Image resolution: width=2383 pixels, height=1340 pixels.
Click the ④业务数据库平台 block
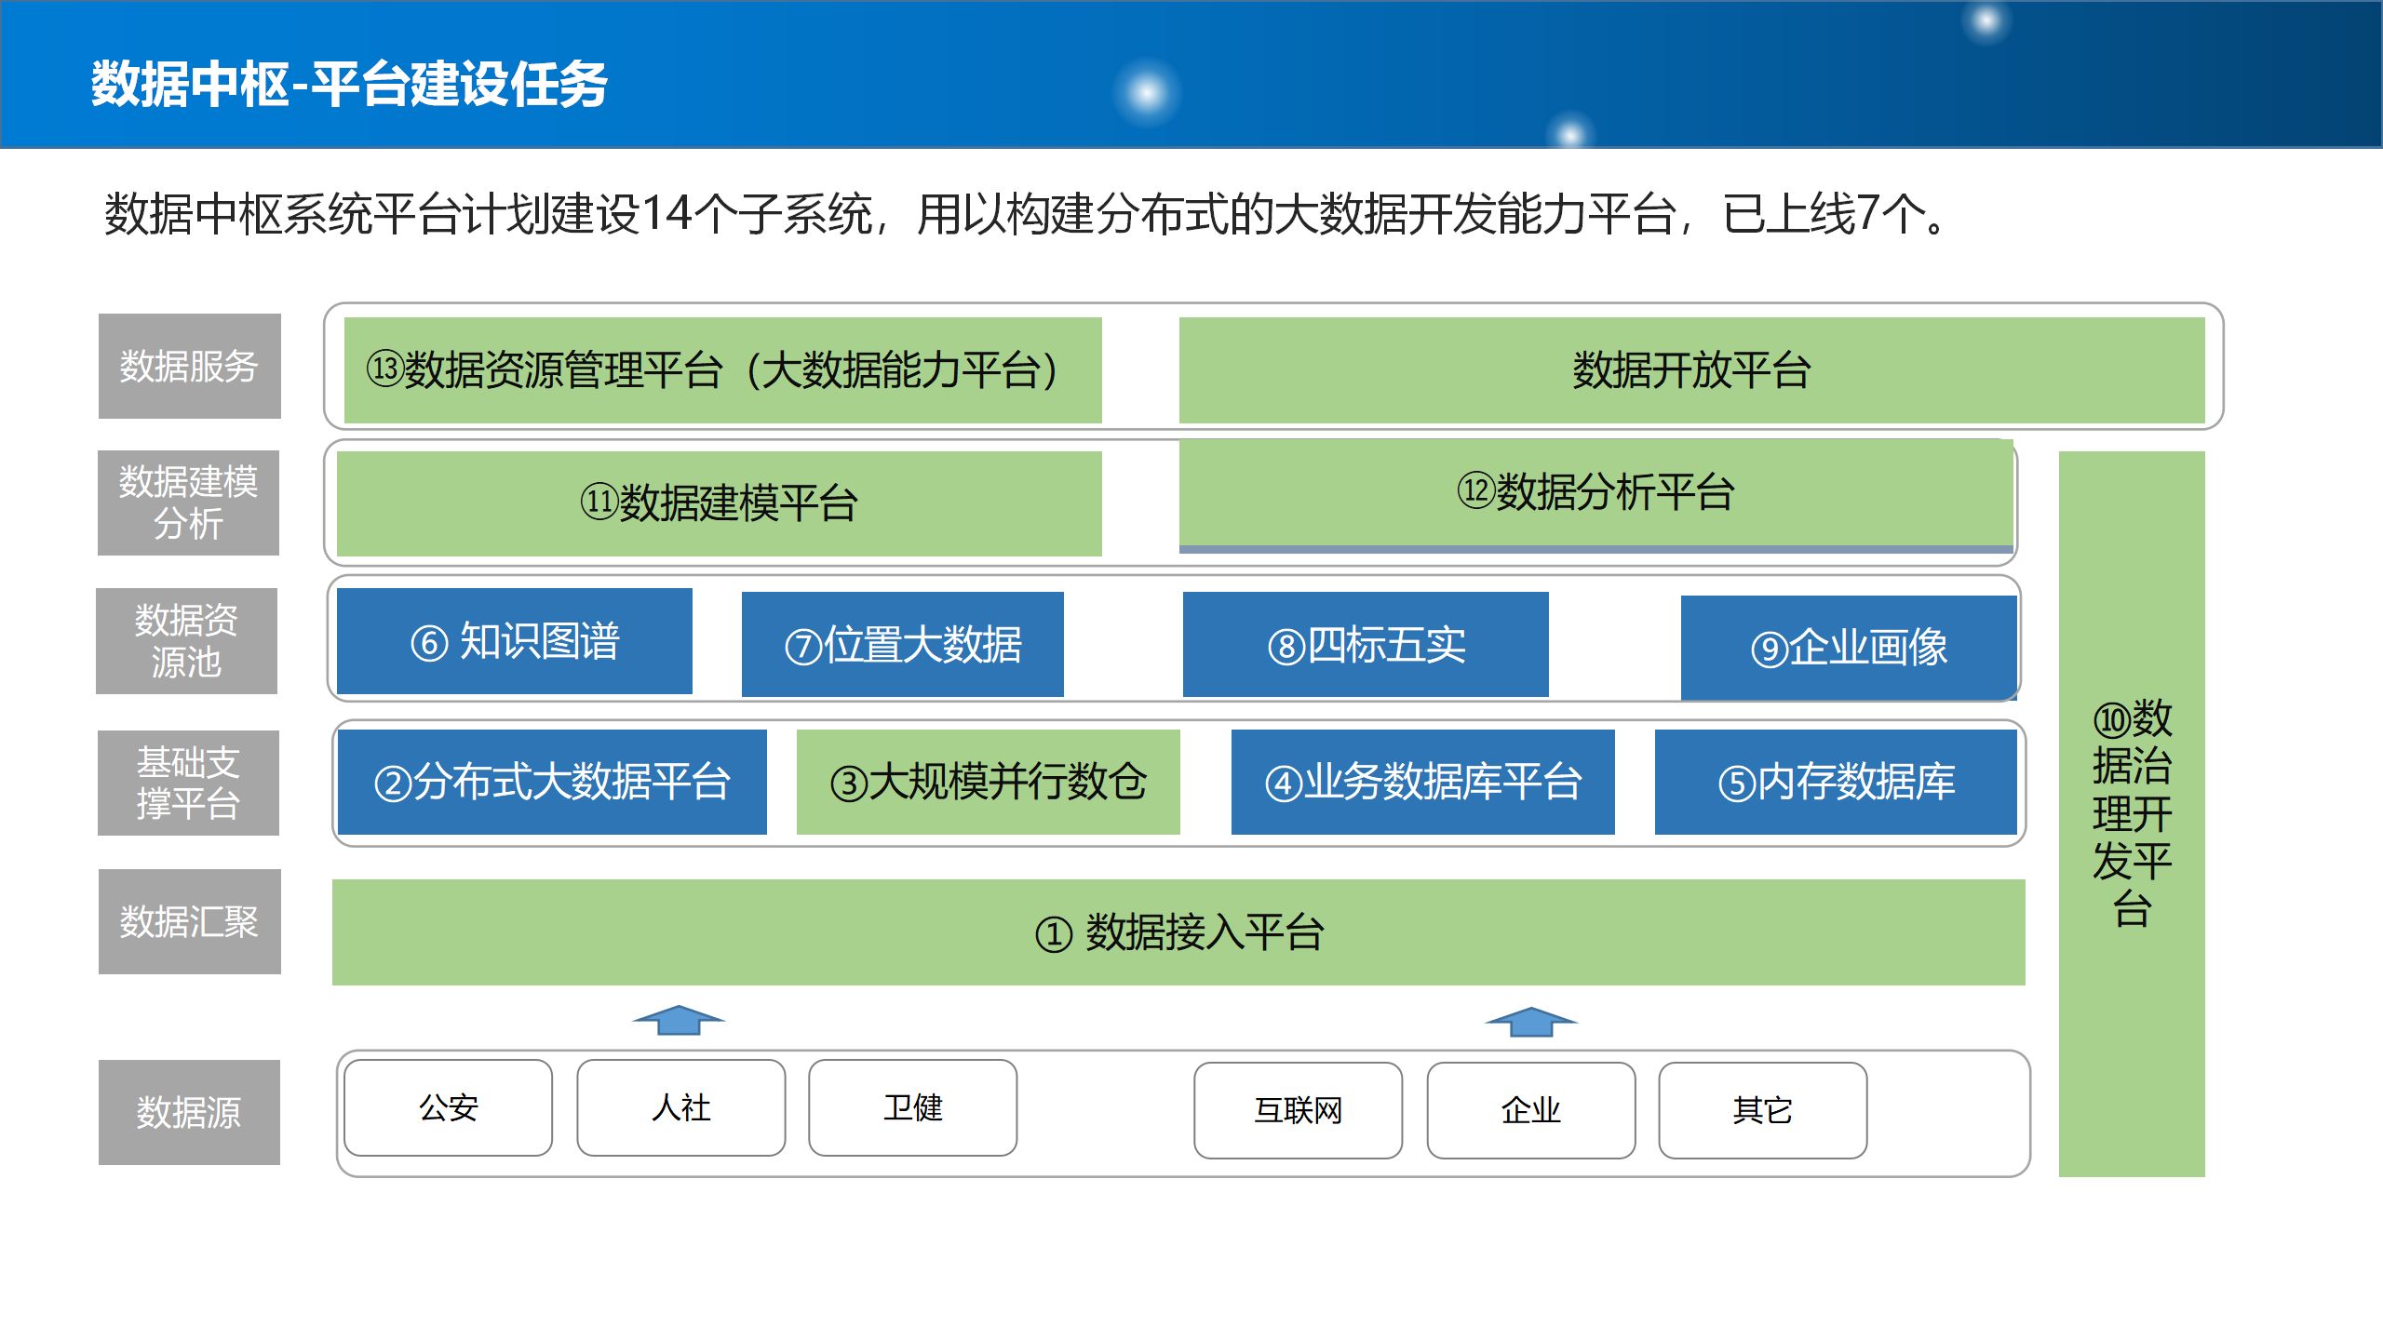click(1423, 782)
